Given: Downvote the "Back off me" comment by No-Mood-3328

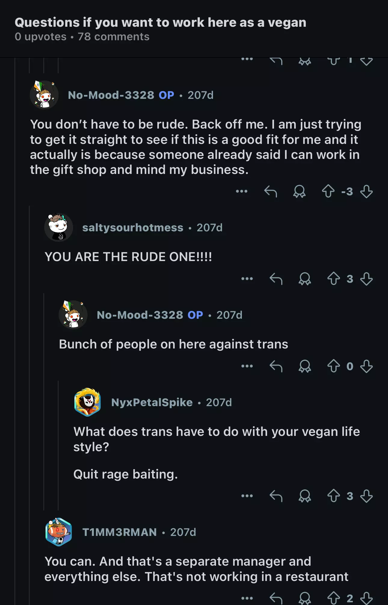Looking at the screenshot, I should pos(366,191).
